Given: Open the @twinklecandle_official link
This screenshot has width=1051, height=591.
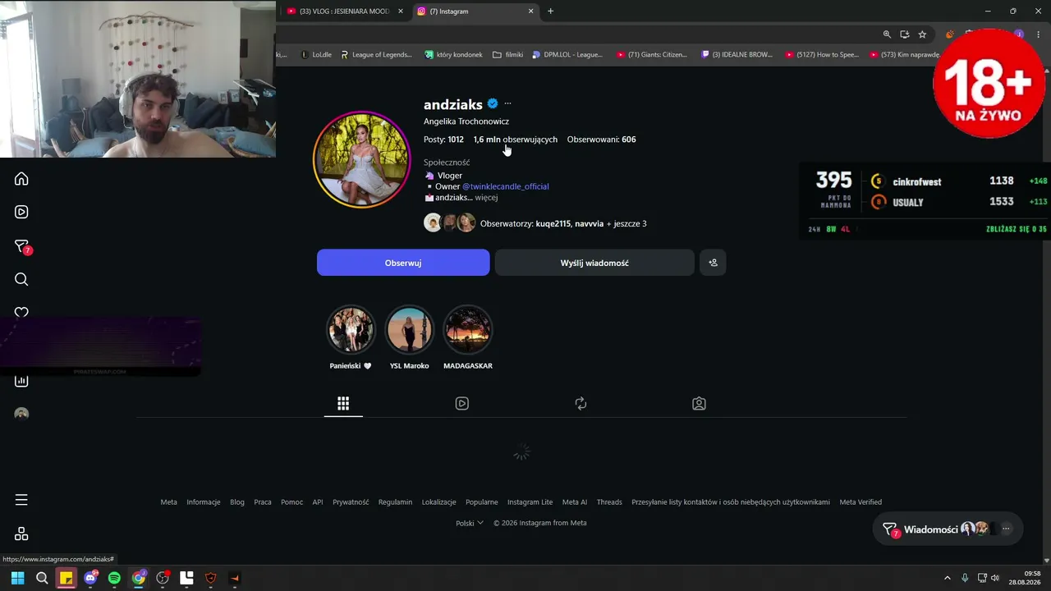Looking at the screenshot, I should [x=506, y=186].
